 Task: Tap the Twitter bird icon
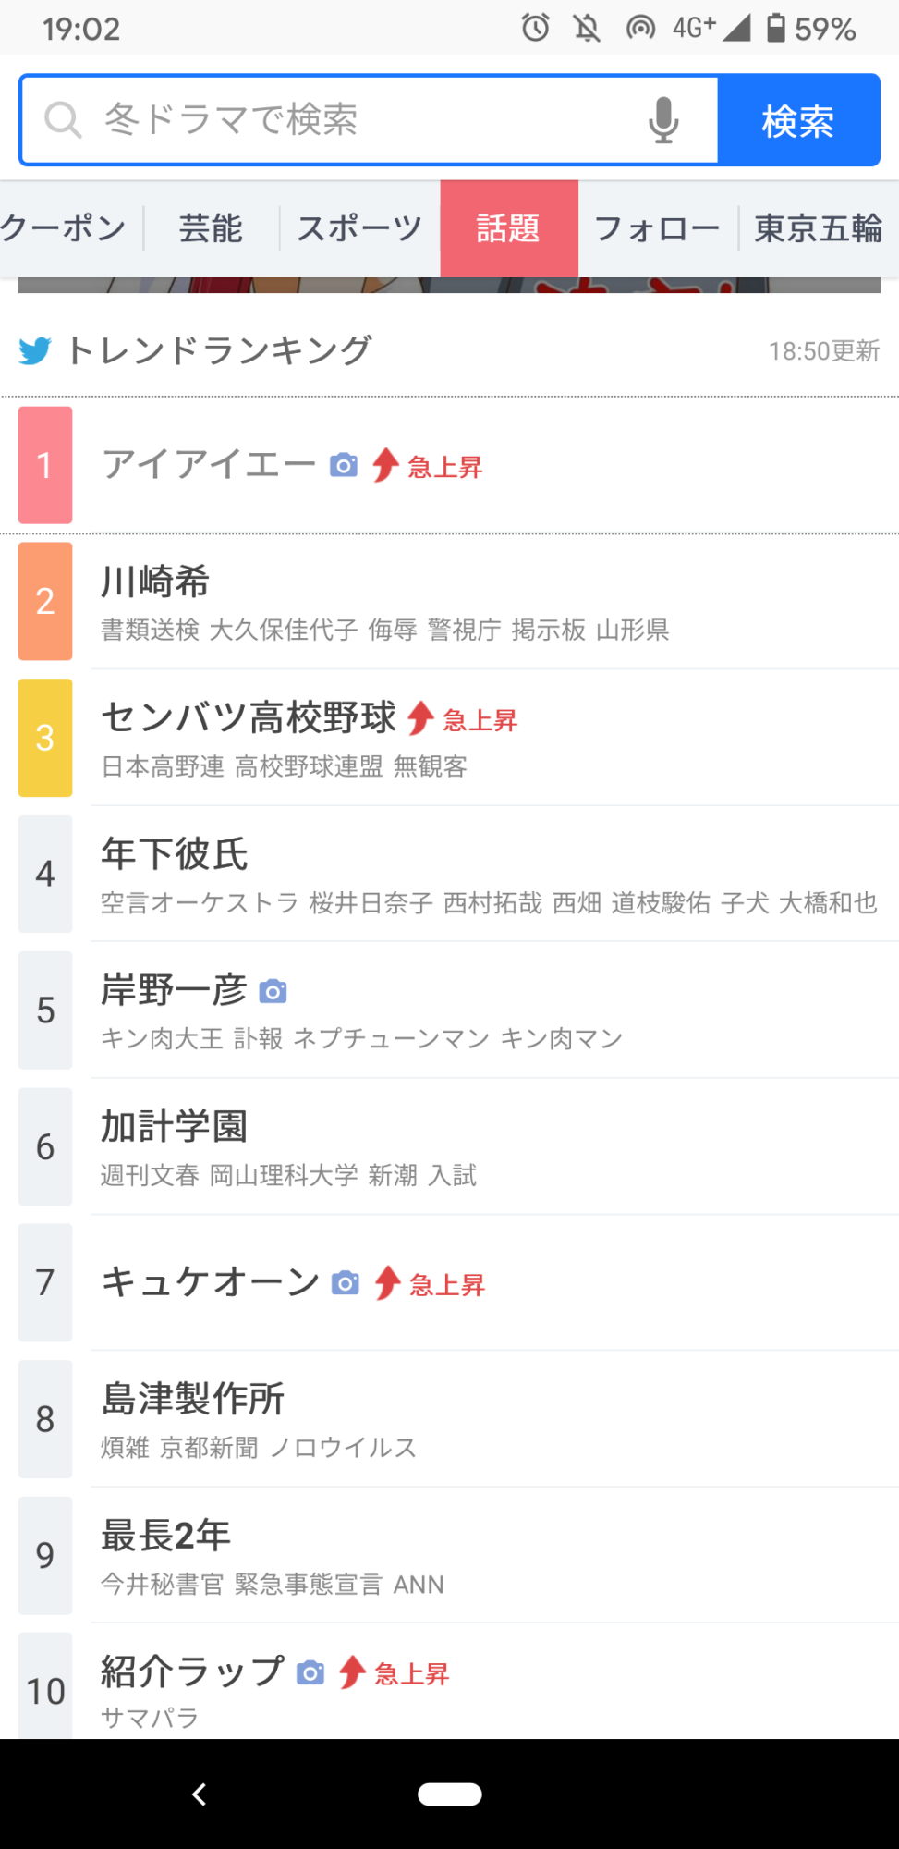35,351
